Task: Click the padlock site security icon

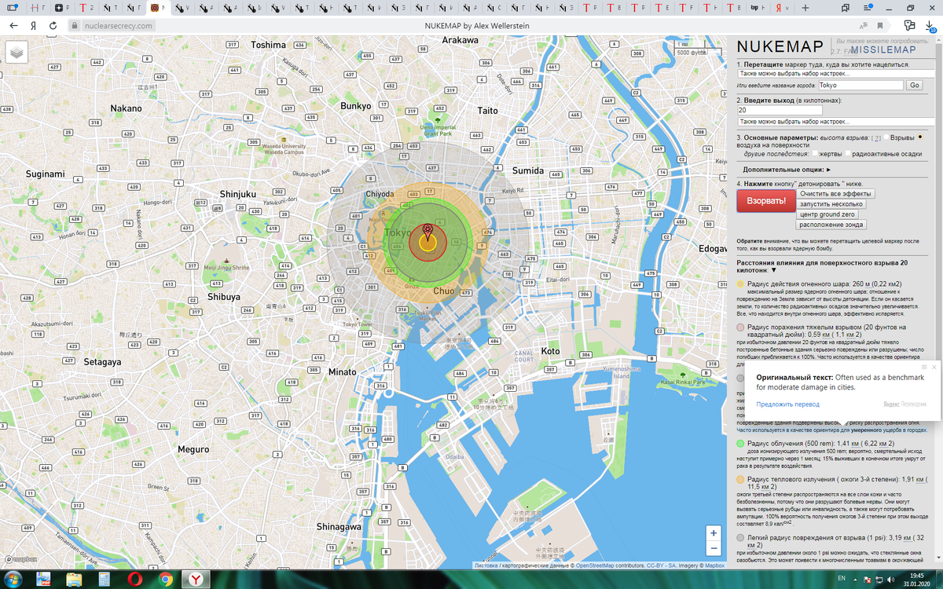Action: [x=74, y=25]
